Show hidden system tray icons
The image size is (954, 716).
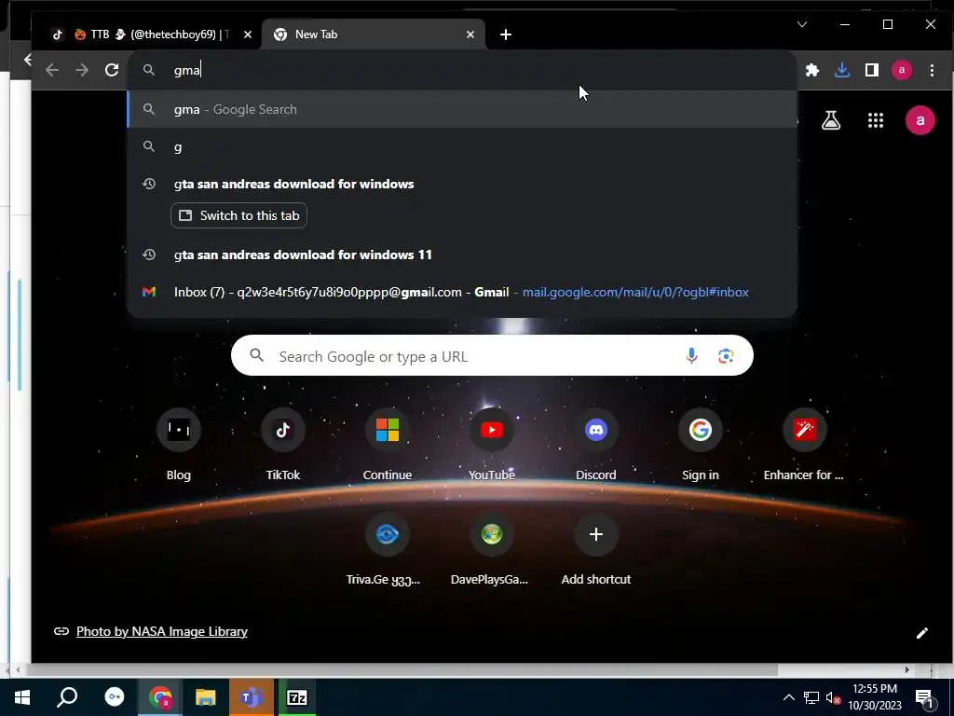pyautogui.click(x=788, y=697)
